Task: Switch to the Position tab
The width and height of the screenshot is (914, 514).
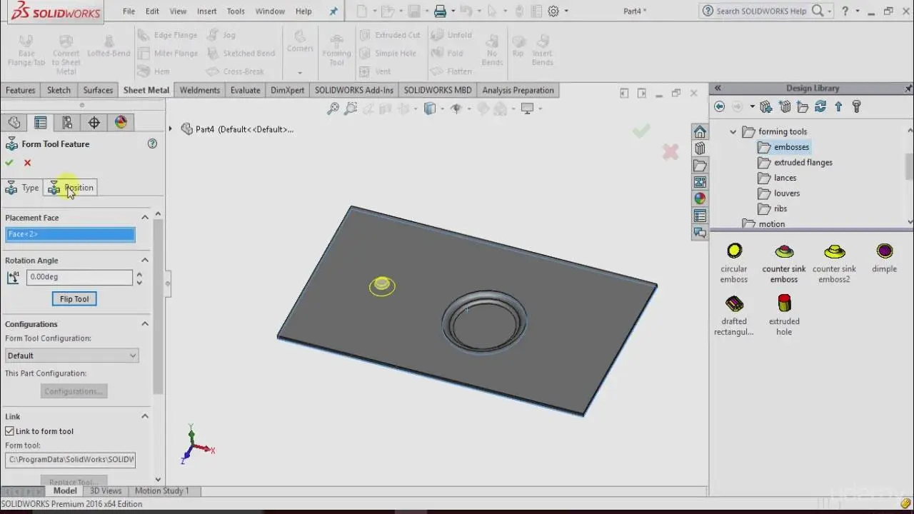Action: pos(71,188)
